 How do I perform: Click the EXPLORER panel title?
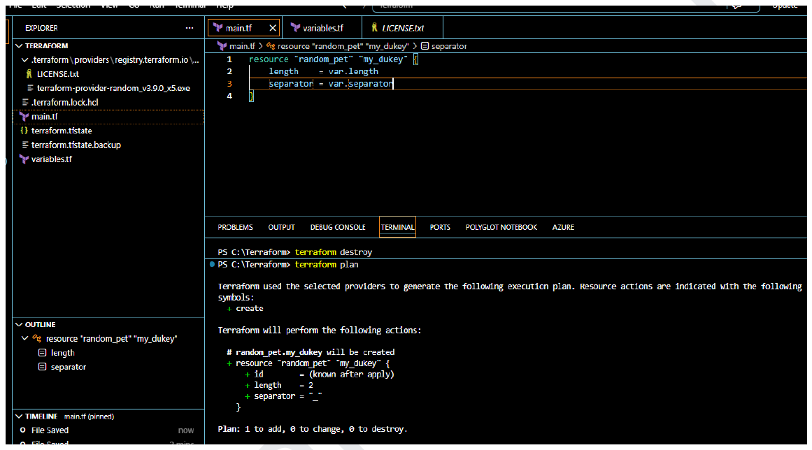click(x=41, y=28)
